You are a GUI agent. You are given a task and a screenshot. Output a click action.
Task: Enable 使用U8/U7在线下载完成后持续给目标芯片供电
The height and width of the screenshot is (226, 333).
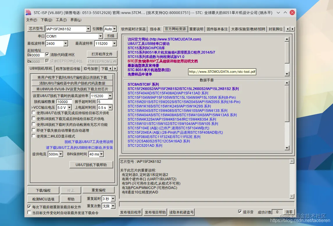(33, 113)
